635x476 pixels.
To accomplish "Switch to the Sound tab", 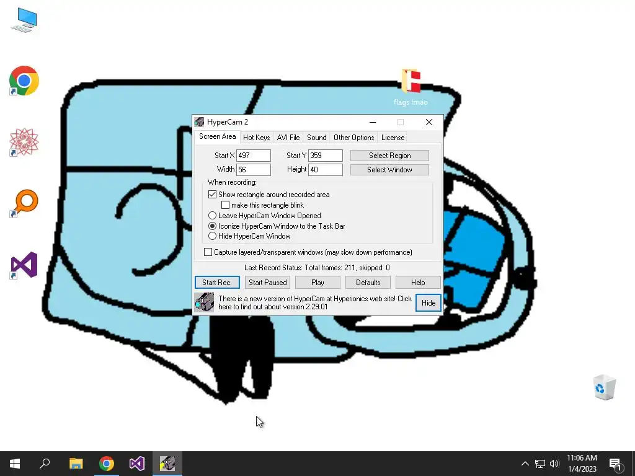I will [x=317, y=137].
